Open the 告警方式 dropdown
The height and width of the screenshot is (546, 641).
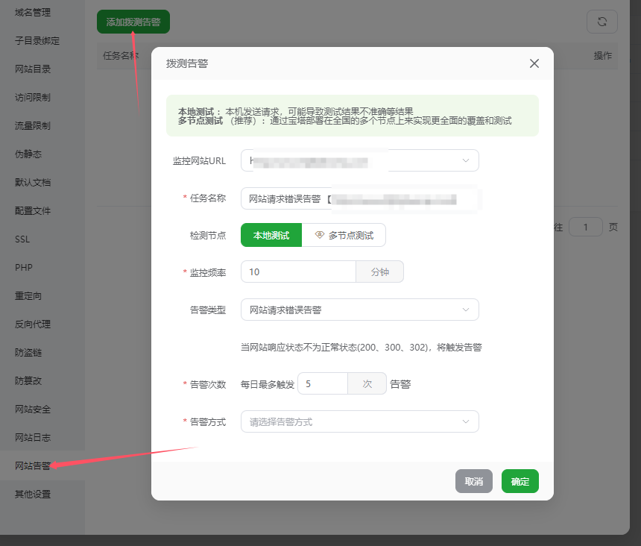tap(360, 421)
